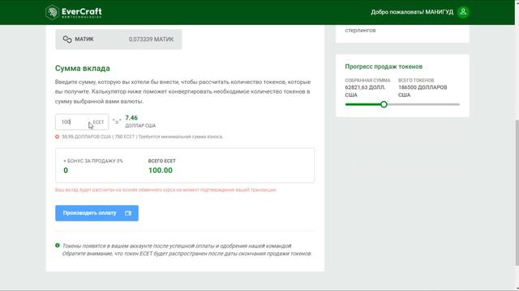
Task: Click the 'Сумма вклада' heading
Action: pos(83,68)
